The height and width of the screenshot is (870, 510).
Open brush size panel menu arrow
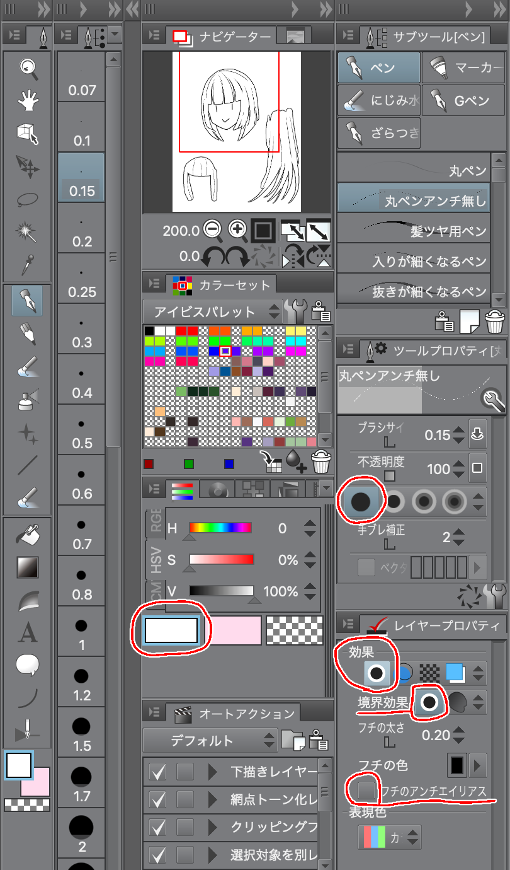pos(115,34)
